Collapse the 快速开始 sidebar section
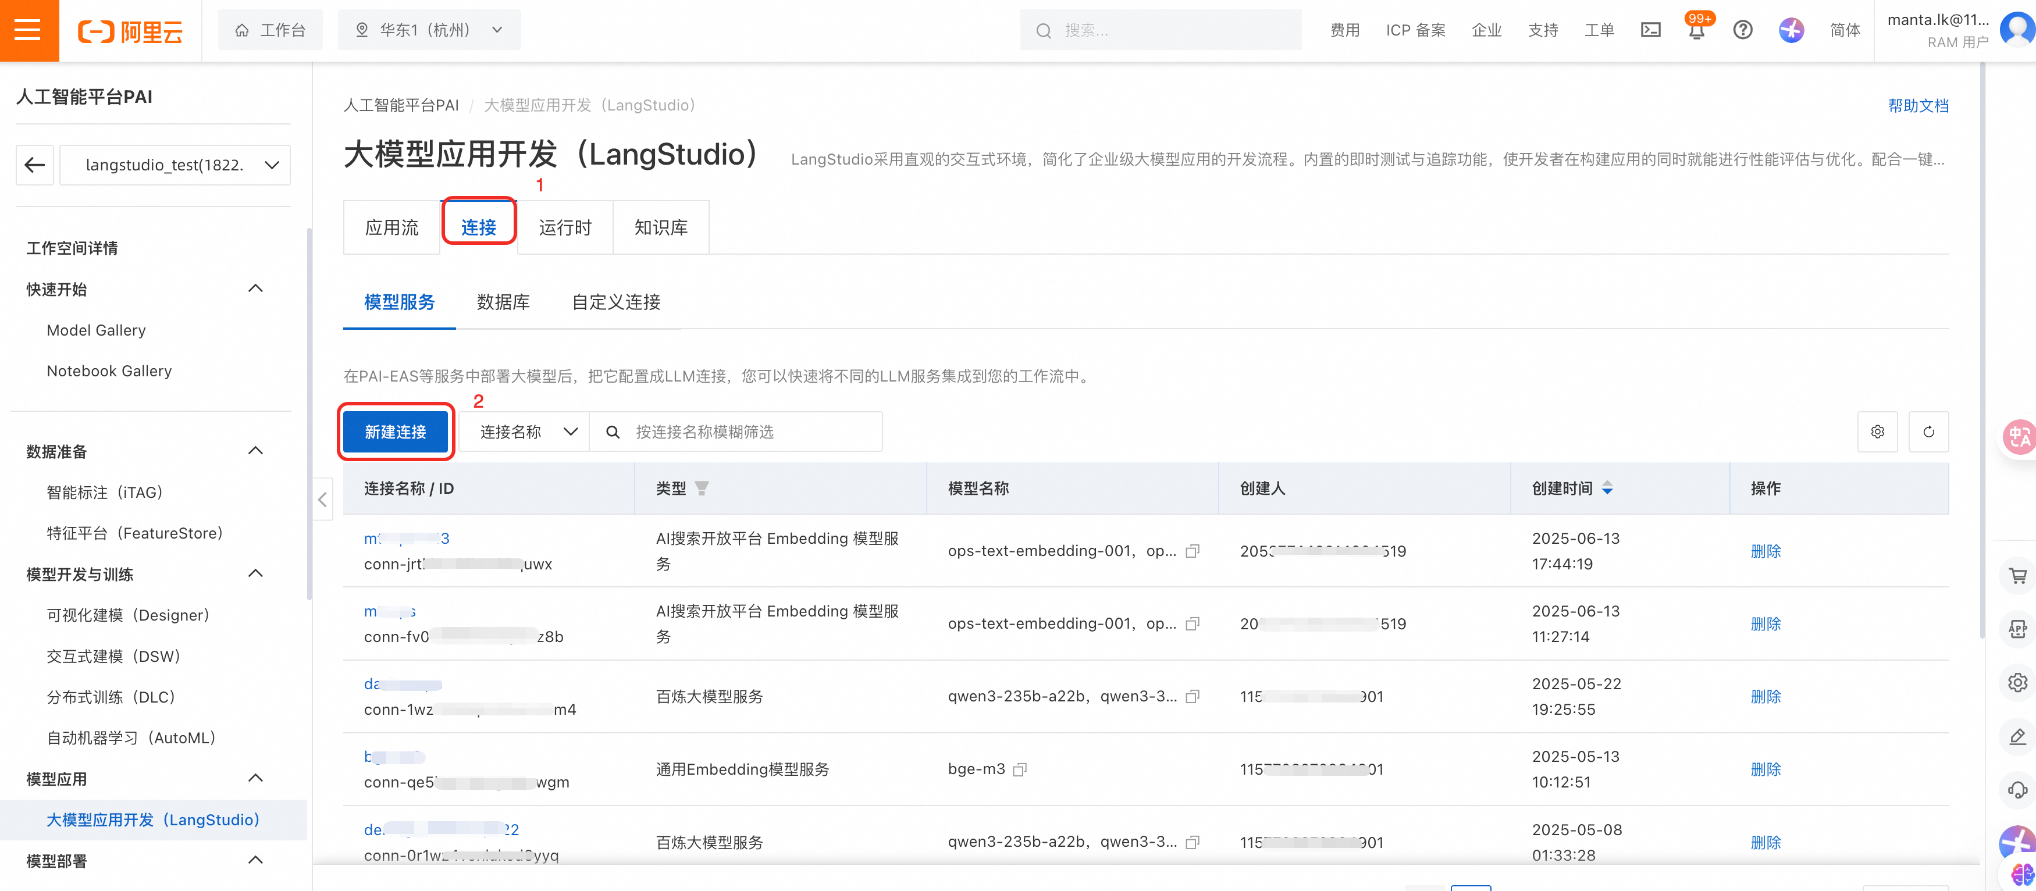The image size is (2036, 891). pos(255,288)
